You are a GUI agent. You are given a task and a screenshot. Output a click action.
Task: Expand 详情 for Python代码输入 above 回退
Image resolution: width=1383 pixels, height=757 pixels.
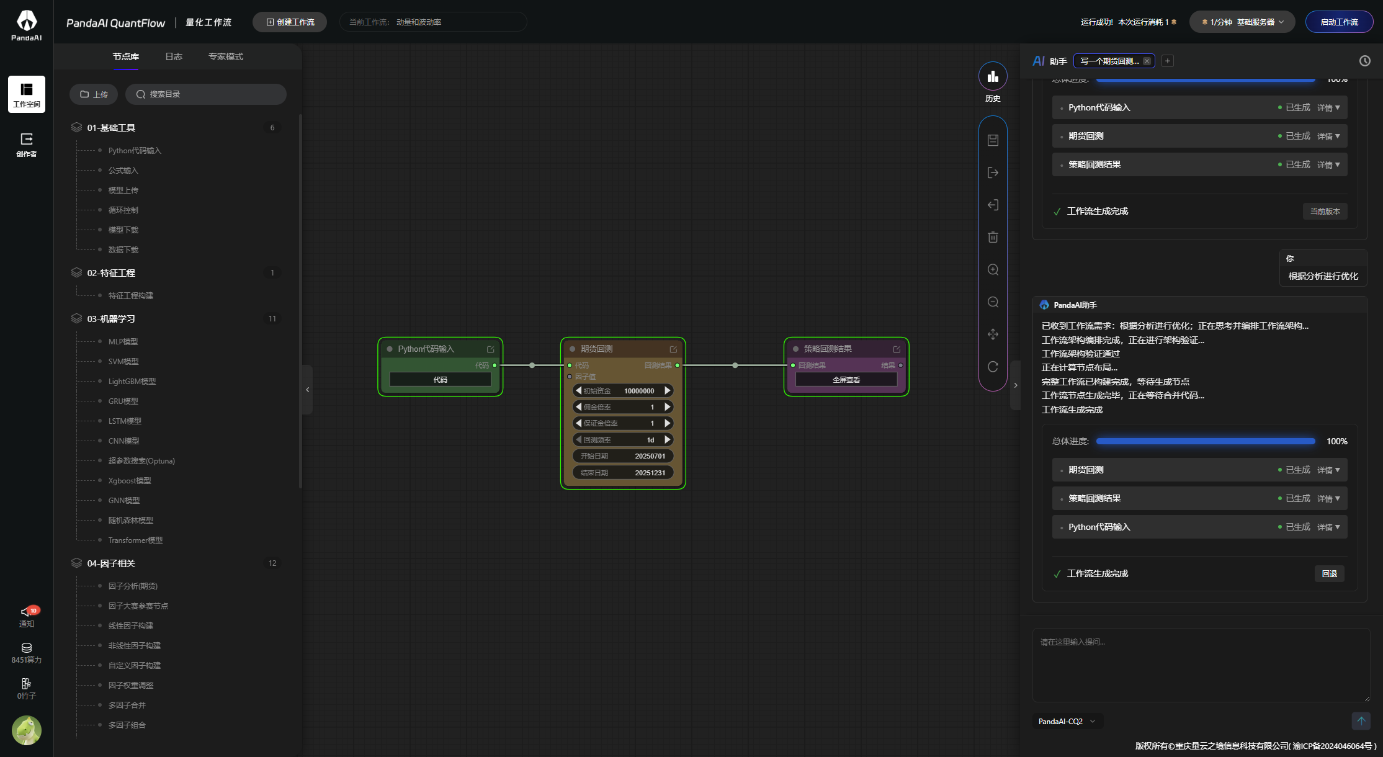click(x=1328, y=527)
